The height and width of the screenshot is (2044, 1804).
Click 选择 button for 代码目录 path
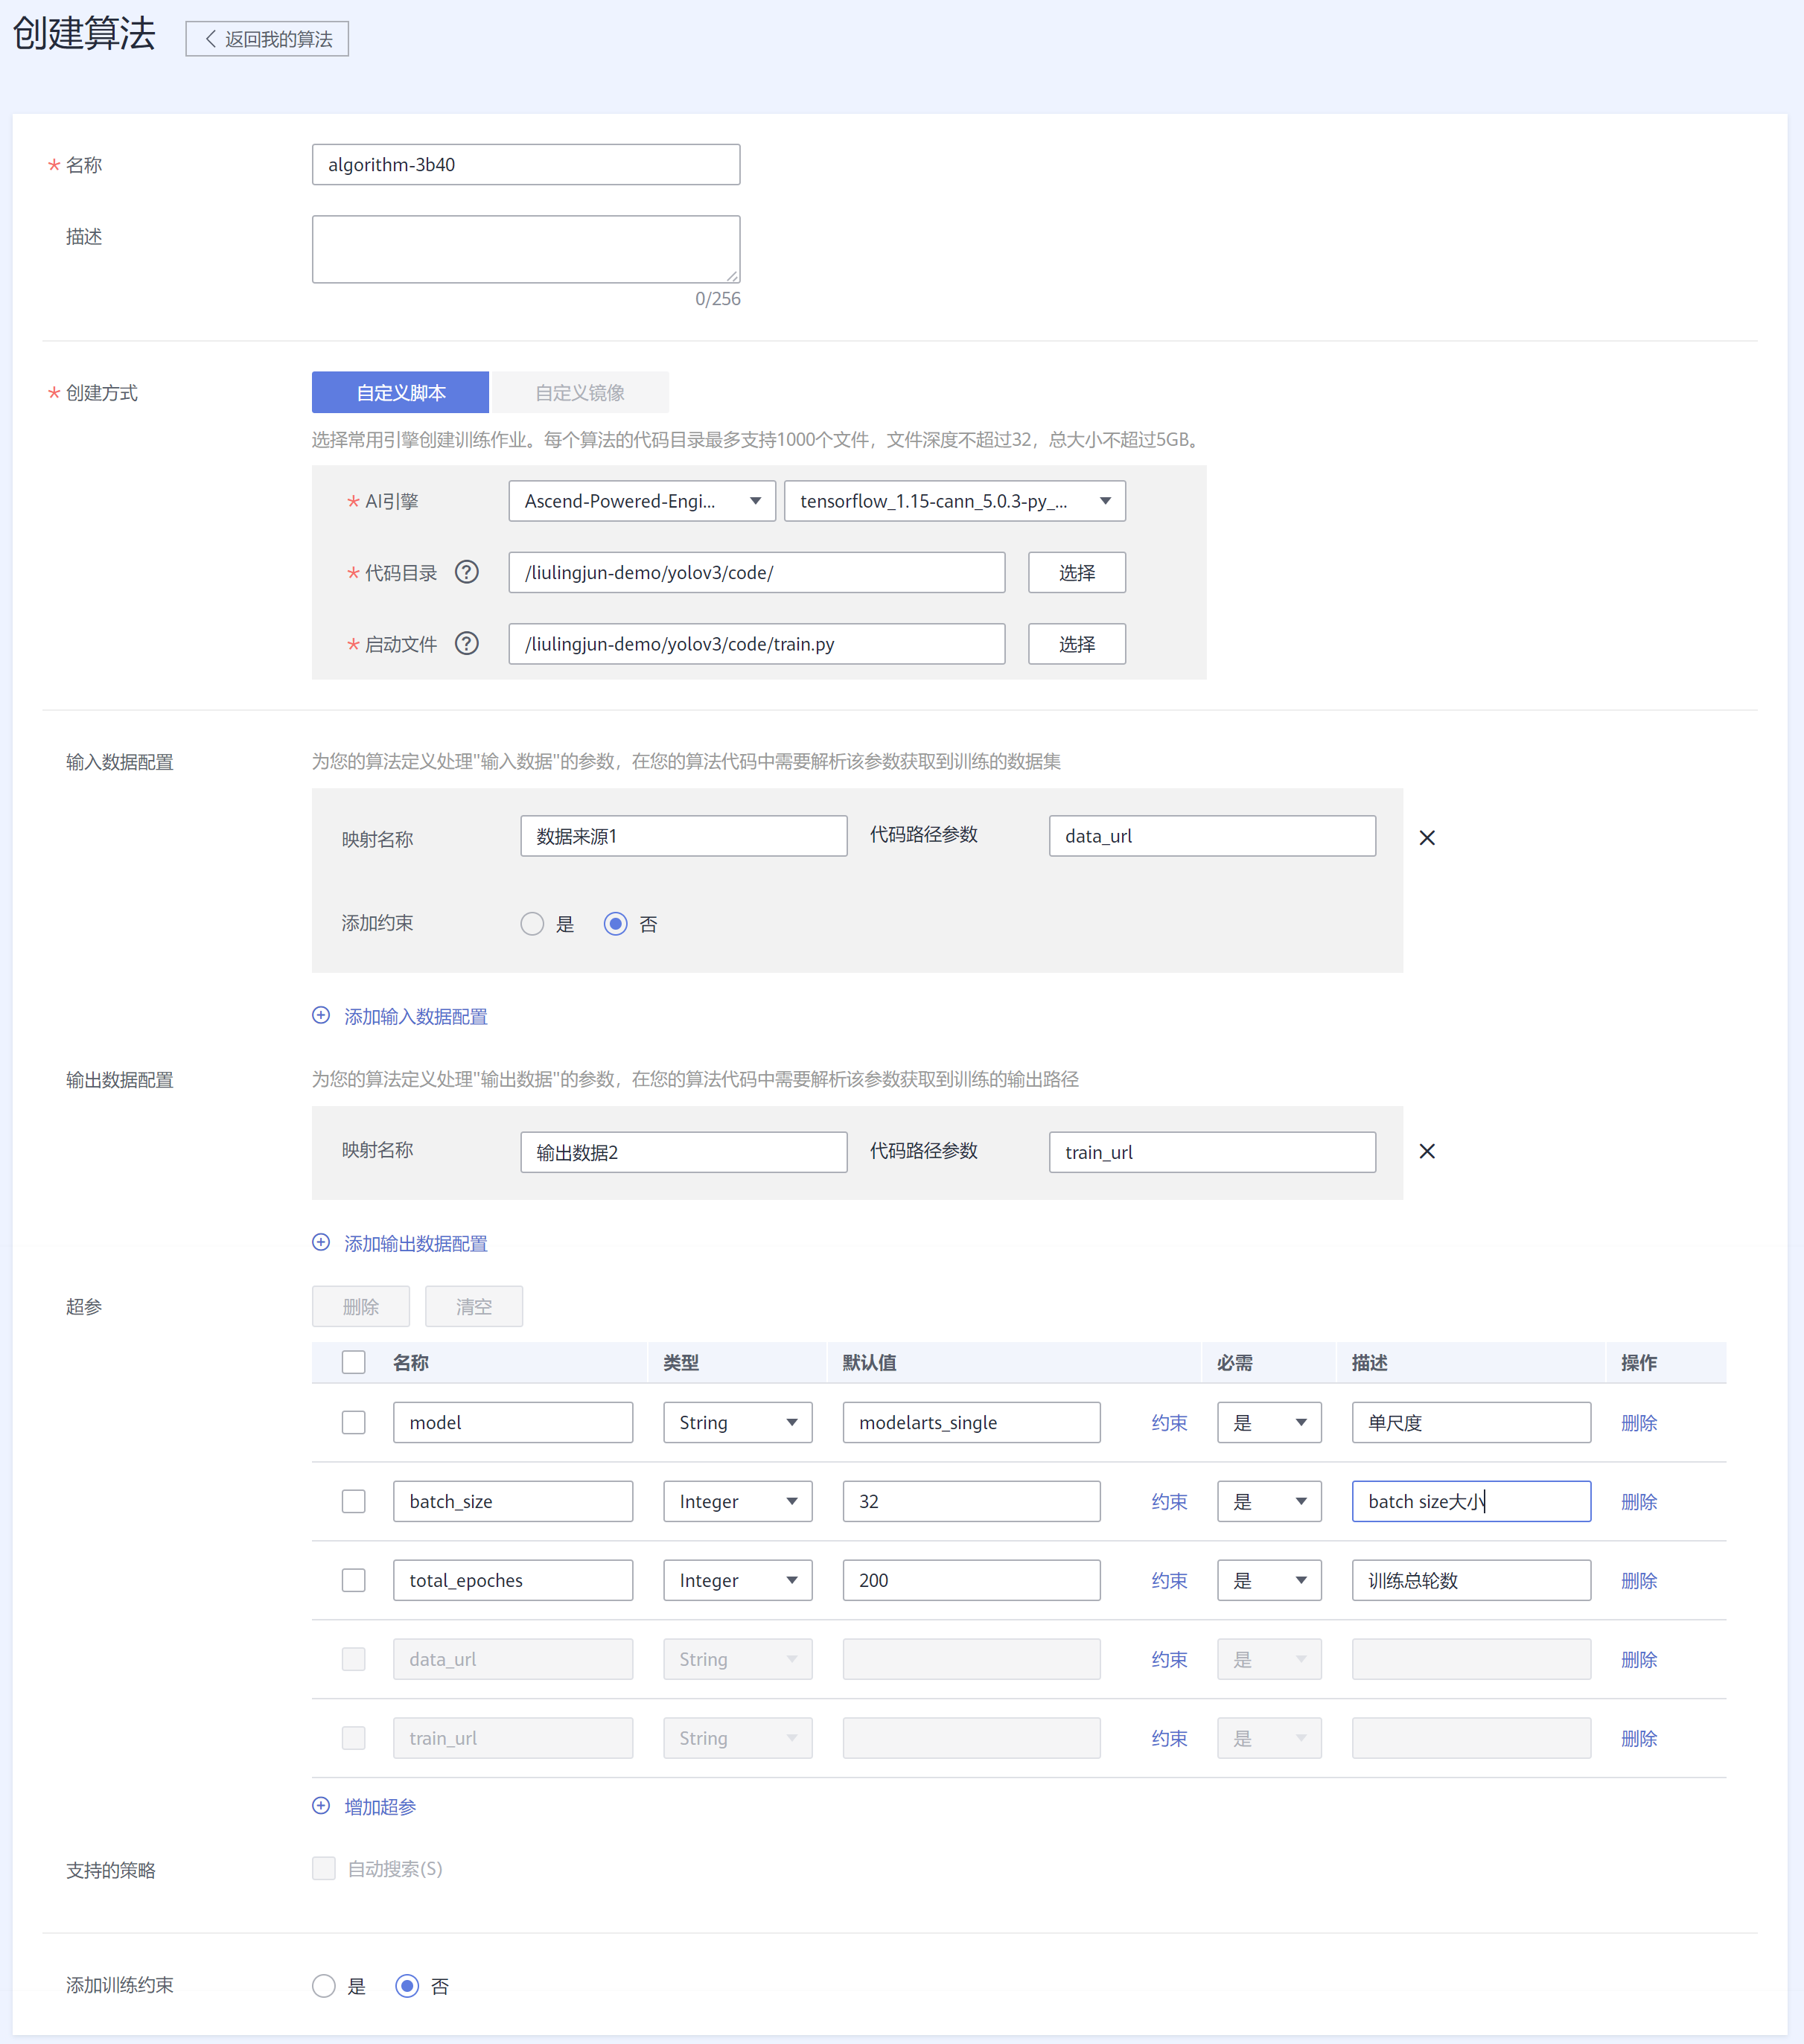coord(1076,572)
